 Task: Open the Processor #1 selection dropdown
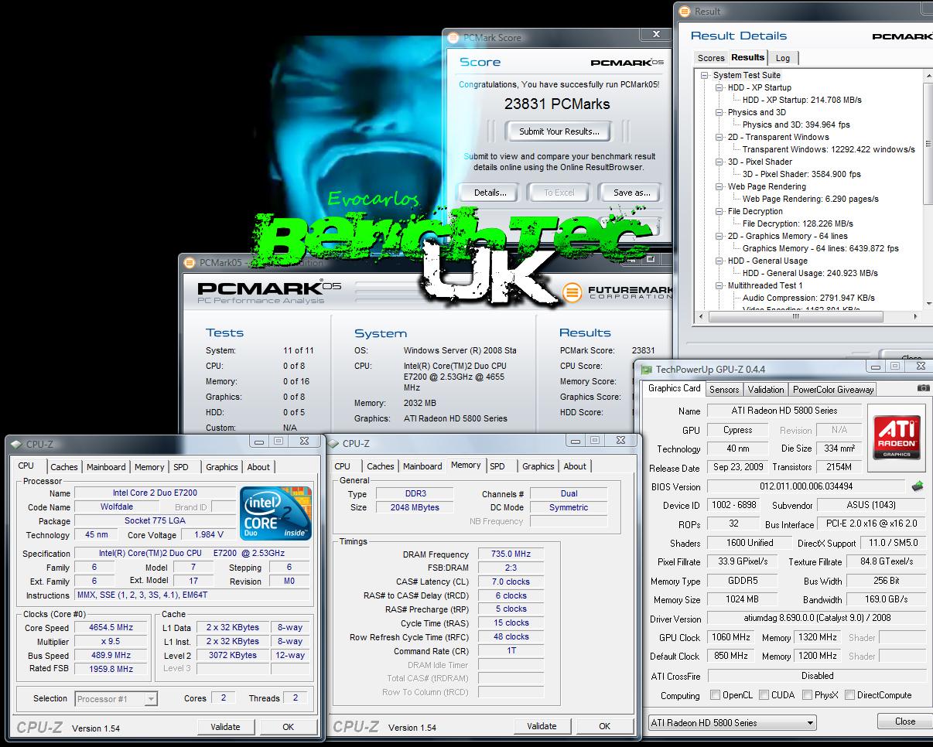(x=116, y=699)
